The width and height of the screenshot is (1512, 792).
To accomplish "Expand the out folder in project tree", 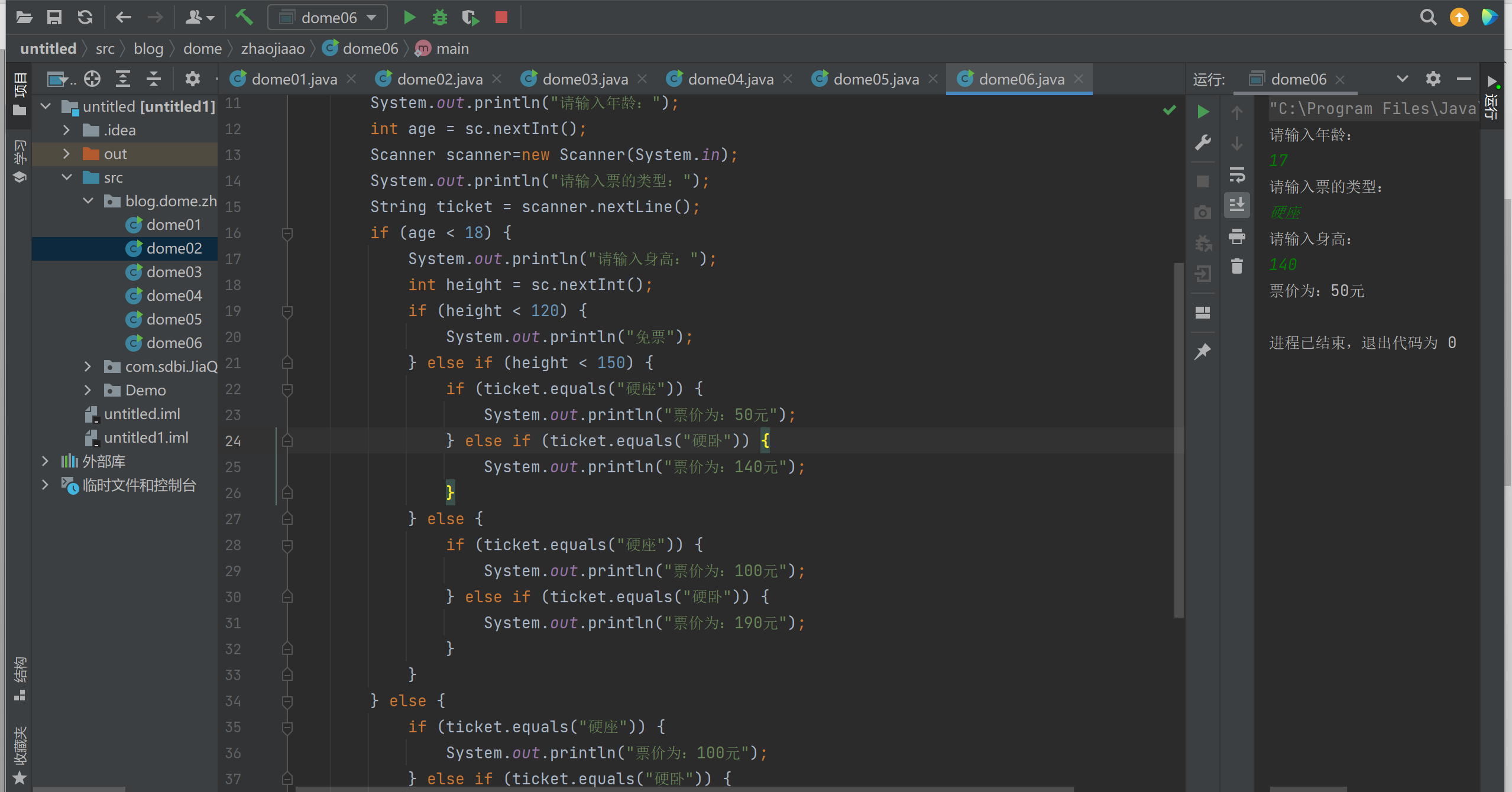I will 66,154.
